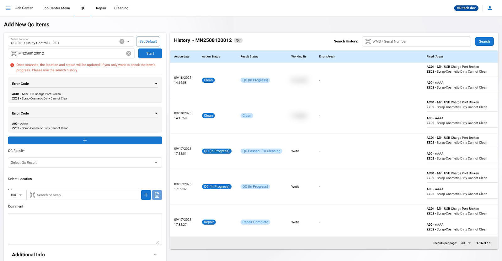Viewport: 502px width, 261px height.
Task: Change the records per page dropdown
Action: pyautogui.click(x=466, y=243)
